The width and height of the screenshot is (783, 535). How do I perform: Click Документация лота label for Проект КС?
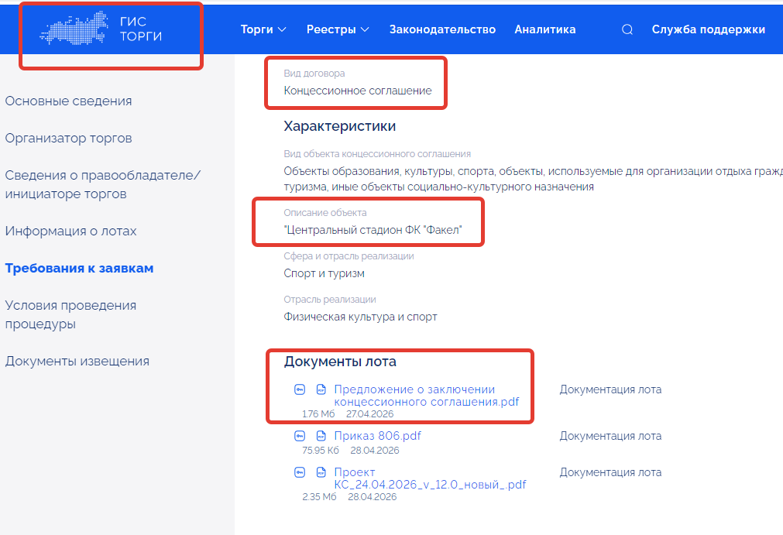coord(610,472)
